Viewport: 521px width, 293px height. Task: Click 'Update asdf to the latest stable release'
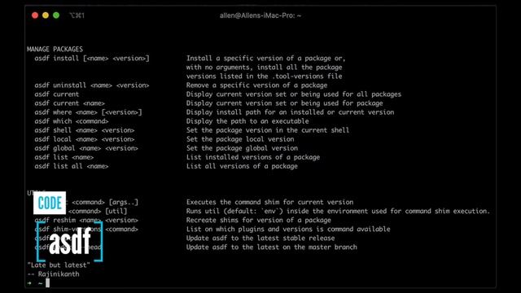click(260, 238)
